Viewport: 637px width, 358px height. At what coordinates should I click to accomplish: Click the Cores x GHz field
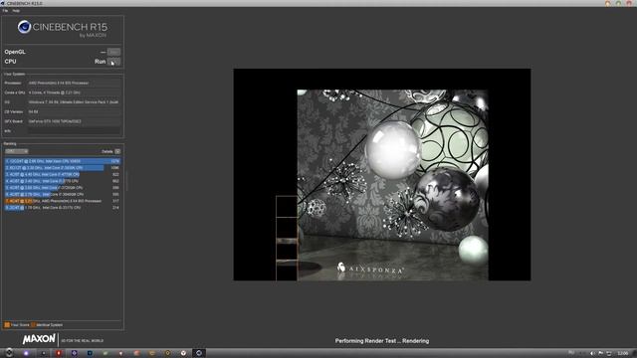pos(74,92)
